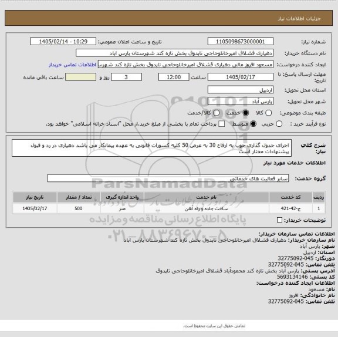Click the کد پستی value 5693134146
This screenshot has height=337, width=338.
click(x=292, y=277)
